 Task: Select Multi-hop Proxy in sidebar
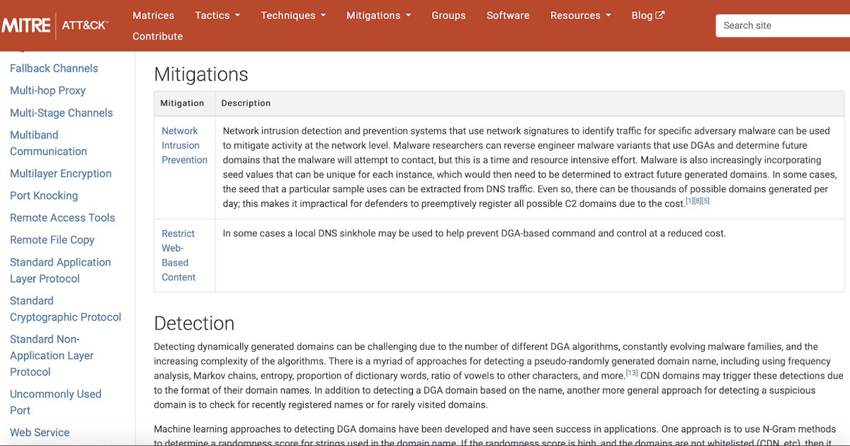pos(47,91)
